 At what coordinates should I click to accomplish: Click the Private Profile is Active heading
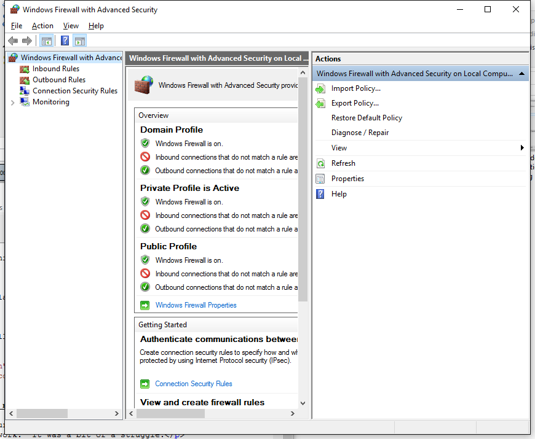point(189,188)
